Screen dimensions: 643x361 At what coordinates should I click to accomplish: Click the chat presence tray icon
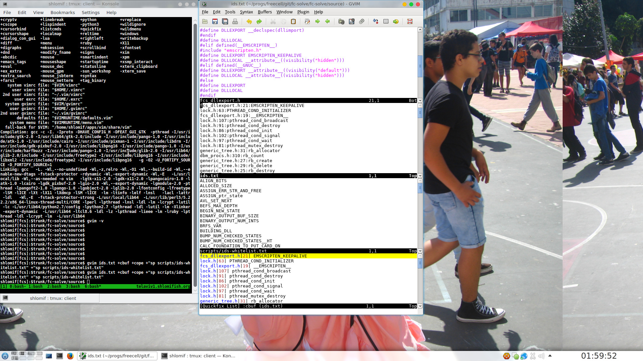(x=516, y=356)
